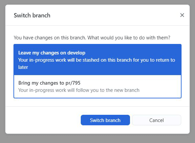This screenshot has height=143, width=195.
Task: Click the dialog footer area beside Switch branch
Action: pyautogui.click(x=43, y=120)
